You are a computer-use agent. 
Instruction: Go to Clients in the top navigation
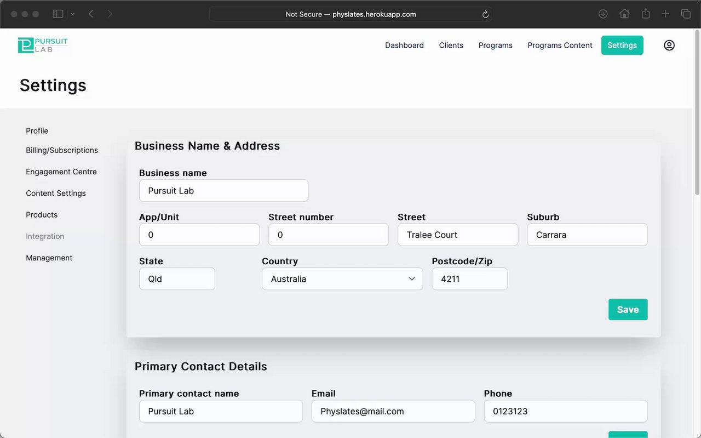click(451, 45)
